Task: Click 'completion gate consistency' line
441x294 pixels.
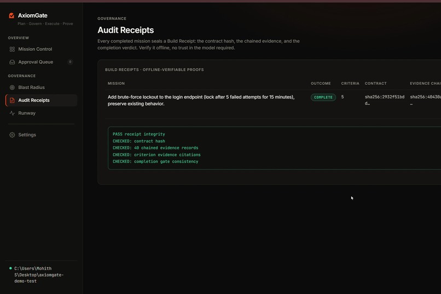Action: (x=155, y=162)
